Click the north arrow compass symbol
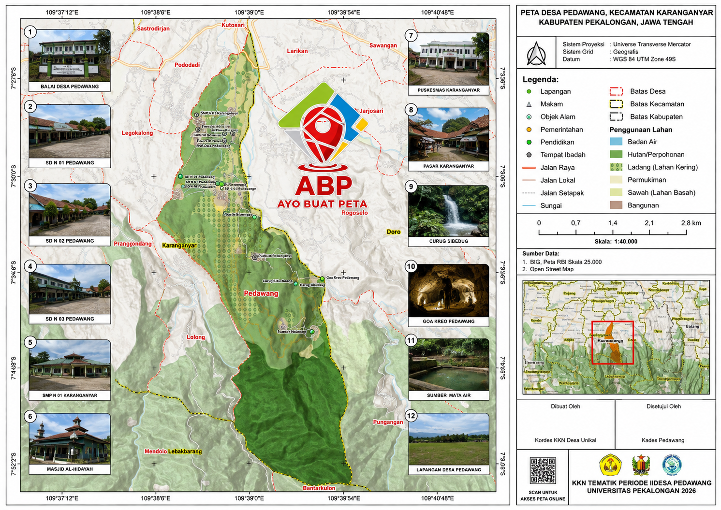Viewport: 721px width, 510px height. point(536,54)
